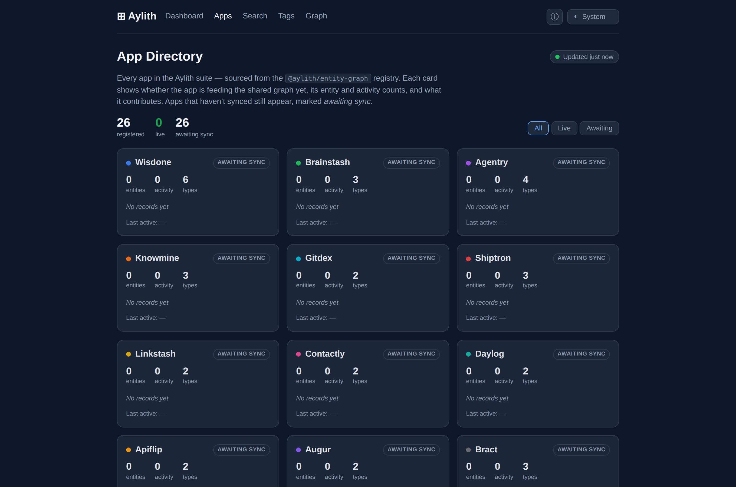Open the Gitdex app card
Image resolution: width=736 pixels, height=487 pixels.
[368, 288]
